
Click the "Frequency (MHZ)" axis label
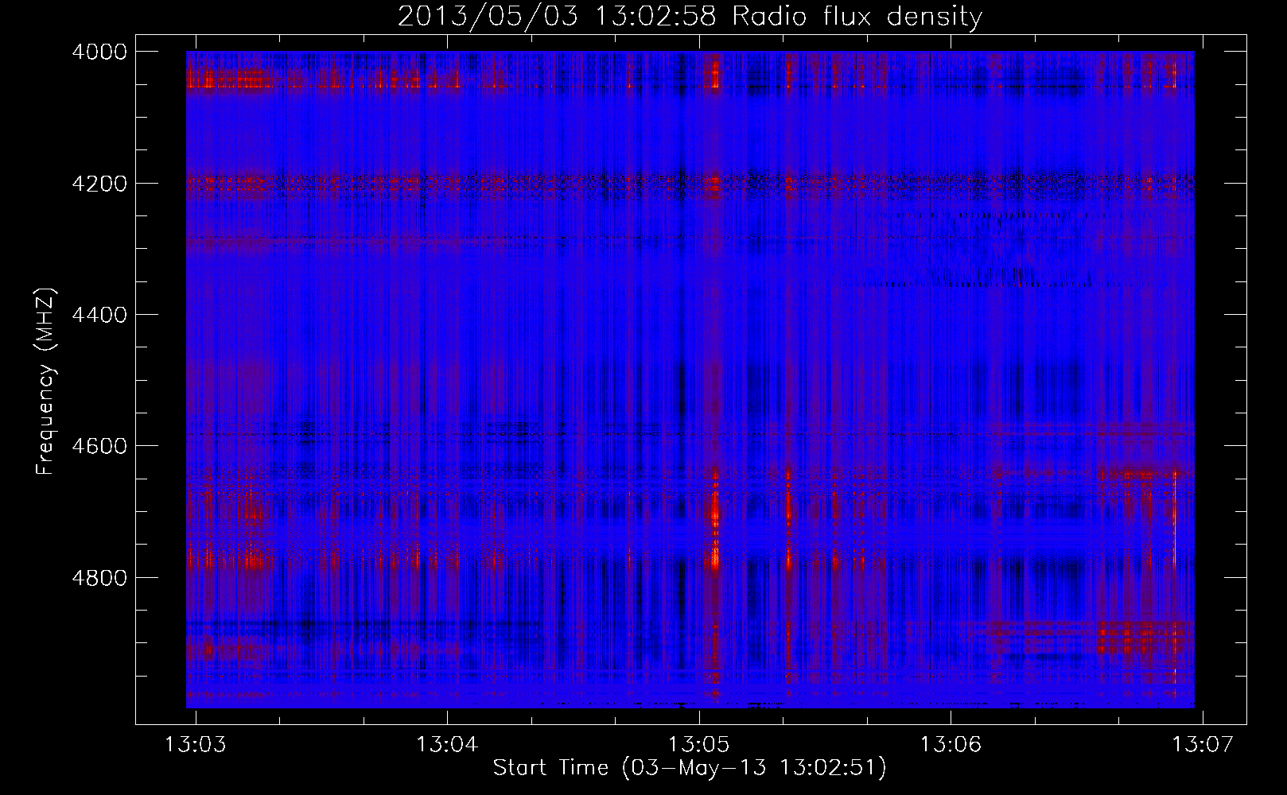point(45,382)
